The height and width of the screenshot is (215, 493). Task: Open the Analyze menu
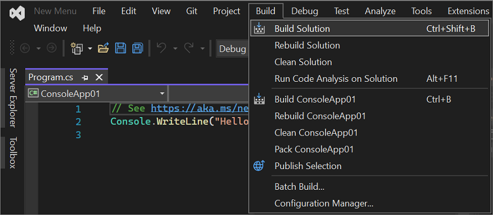[380, 11]
